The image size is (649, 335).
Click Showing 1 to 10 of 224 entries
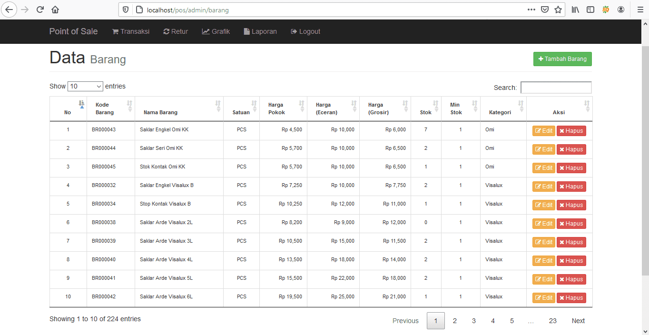(x=95, y=319)
